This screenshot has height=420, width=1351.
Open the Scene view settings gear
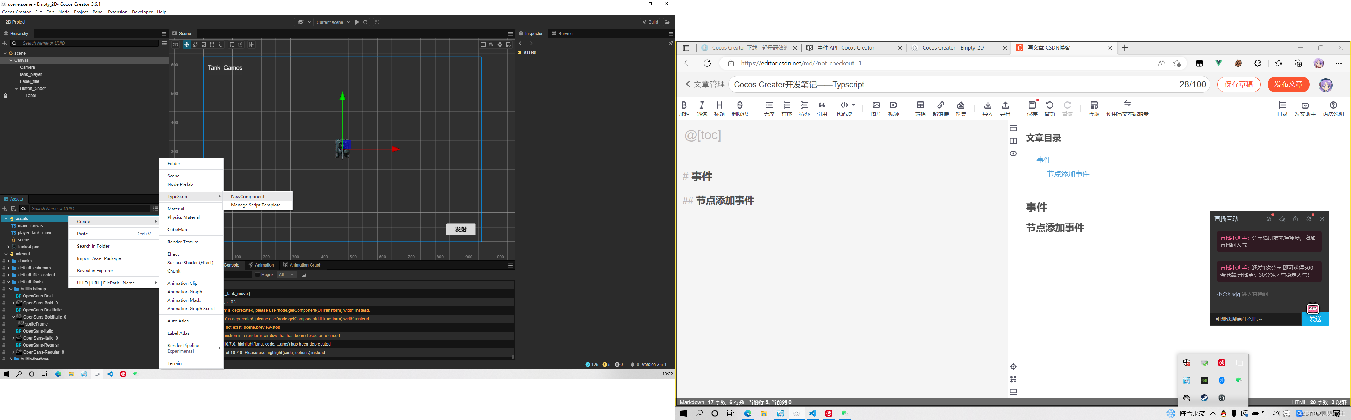(500, 45)
